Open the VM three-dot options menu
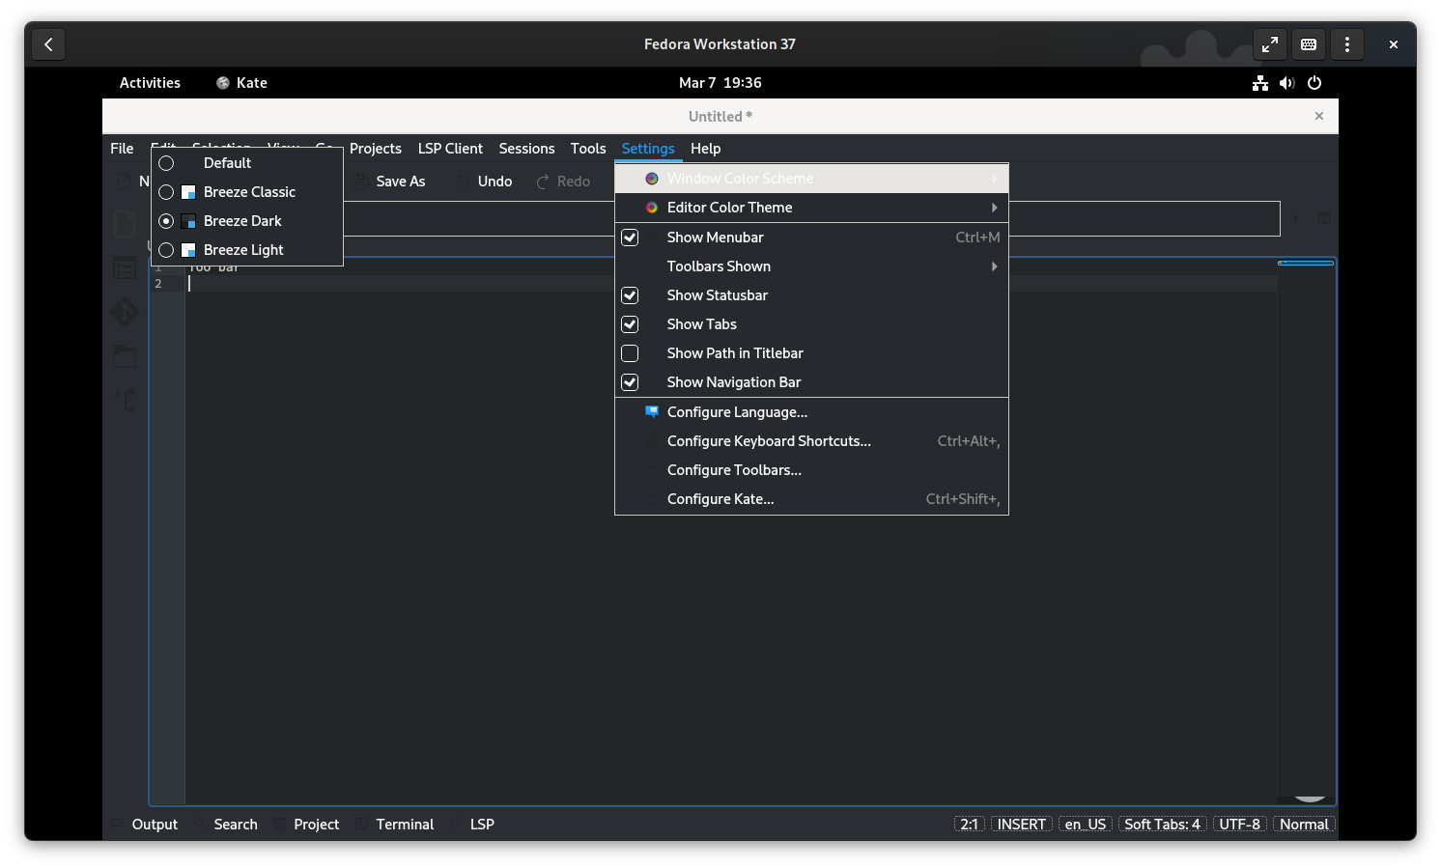 (x=1346, y=44)
